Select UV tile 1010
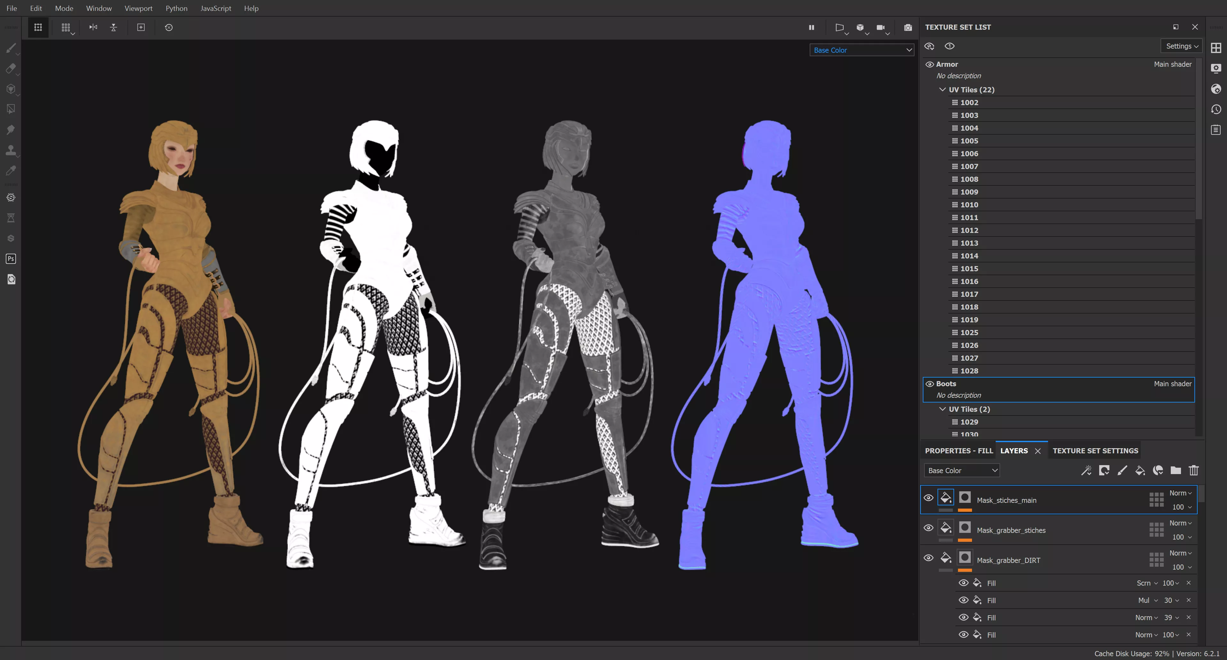 point(969,205)
